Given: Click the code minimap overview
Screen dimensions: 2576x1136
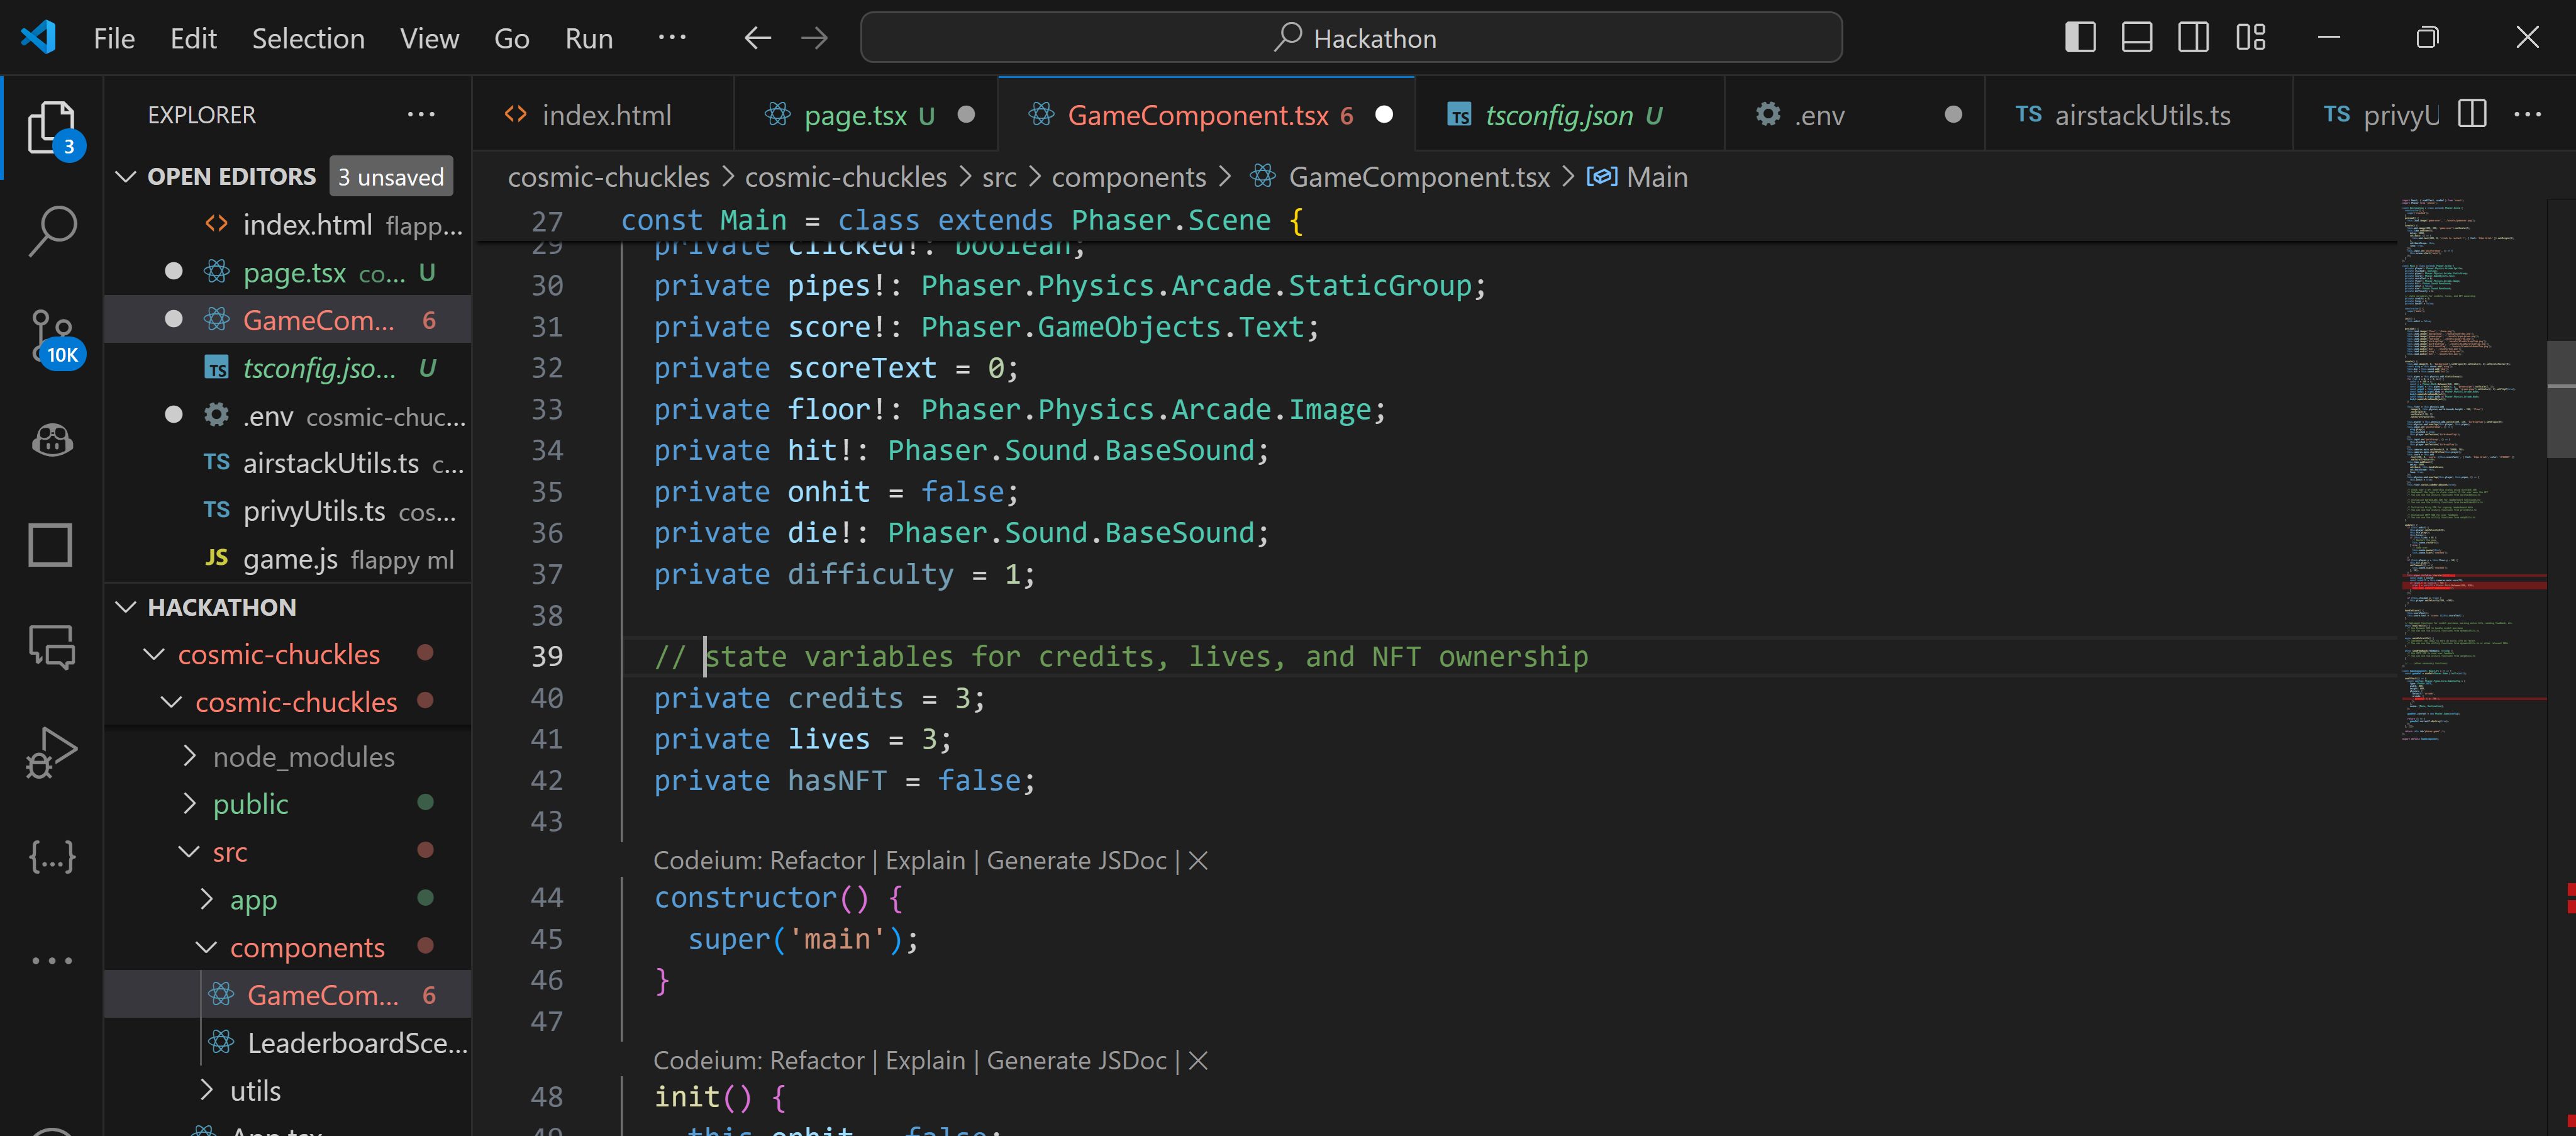Looking at the screenshot, I should (x=2472, y=470).
